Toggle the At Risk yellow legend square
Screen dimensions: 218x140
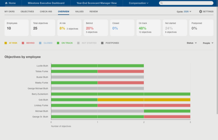click(x=6, y=43)
